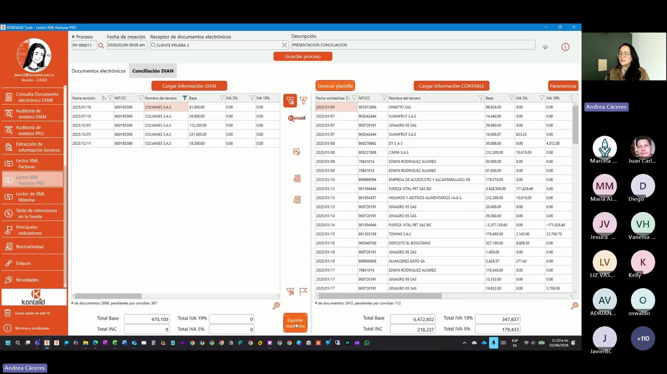667x374 pixels.
Task: Click the red info circle icon
Action: pos(565,47)
